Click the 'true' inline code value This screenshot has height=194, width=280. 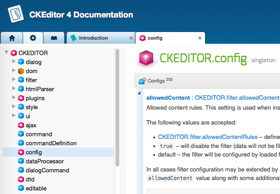coord(166,146)
